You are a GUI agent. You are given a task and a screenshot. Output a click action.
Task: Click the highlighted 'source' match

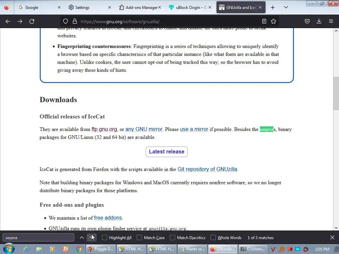[266, 129]
